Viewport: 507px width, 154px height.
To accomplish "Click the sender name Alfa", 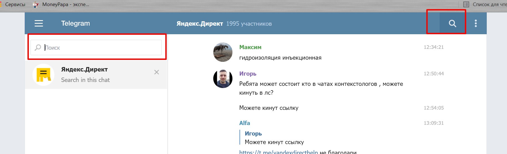I will (245, 123).
